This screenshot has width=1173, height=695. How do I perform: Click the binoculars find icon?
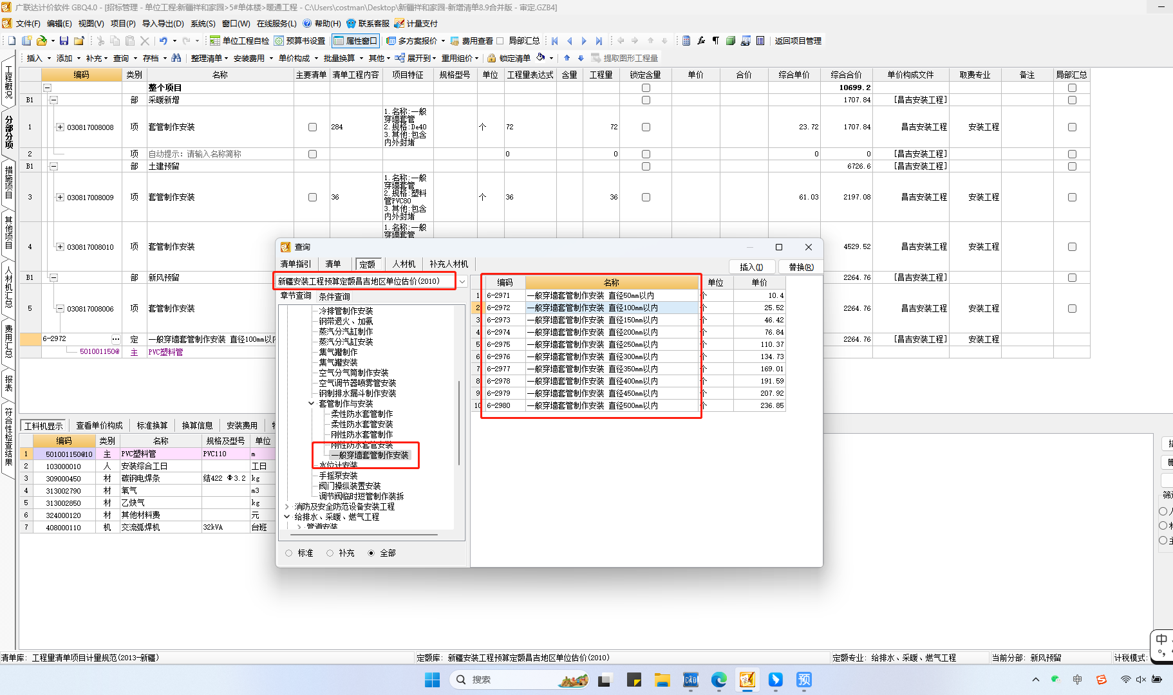[x=176, y=58]
